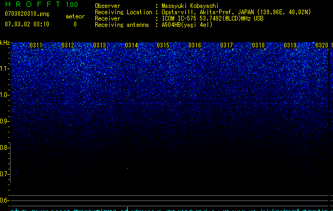
Task: Click the kHz axis unit label
Action: (x=5, y=43)
